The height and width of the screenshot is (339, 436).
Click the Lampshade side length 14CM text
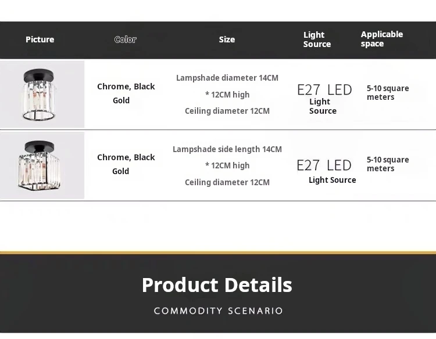click(x=227, y=149)
